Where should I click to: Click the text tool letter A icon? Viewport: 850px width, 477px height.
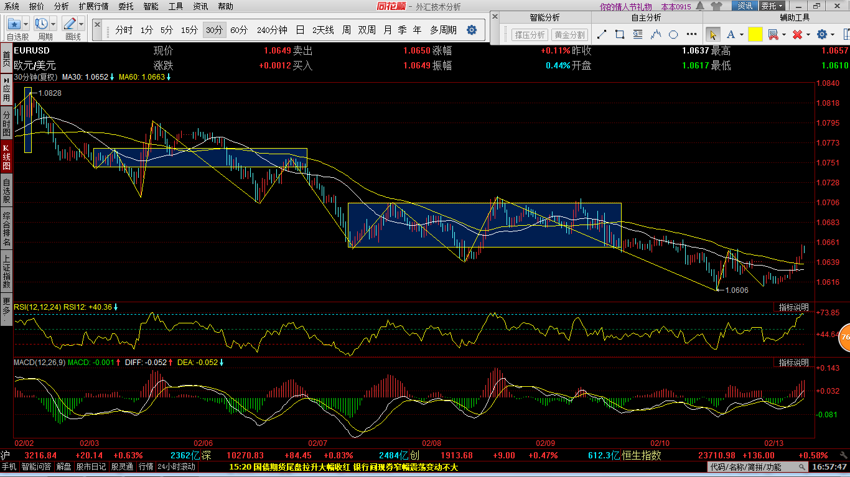(x=731, y=34)
